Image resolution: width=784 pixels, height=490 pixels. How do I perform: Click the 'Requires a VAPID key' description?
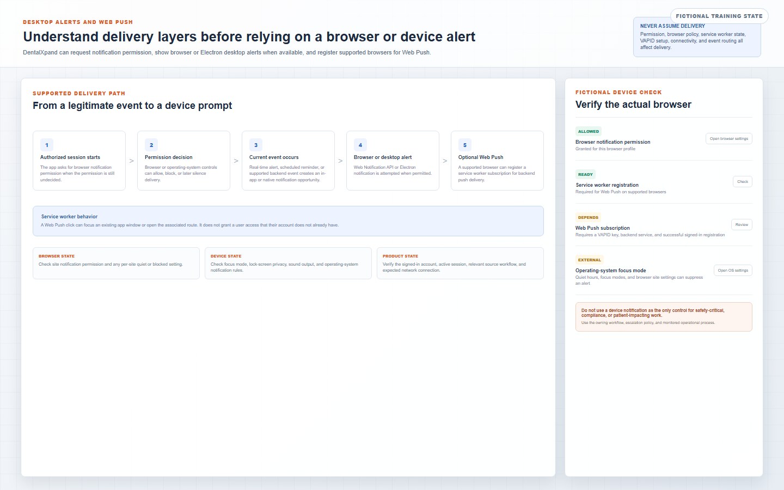[x=650, y=235]
